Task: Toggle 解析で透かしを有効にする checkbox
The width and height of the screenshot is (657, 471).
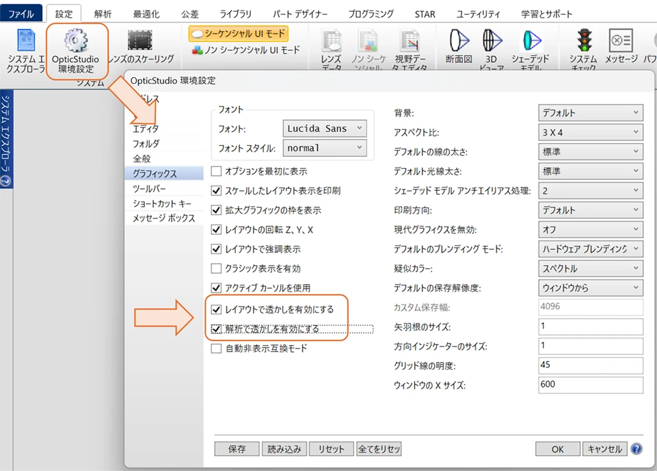Action: pos(216,329)
